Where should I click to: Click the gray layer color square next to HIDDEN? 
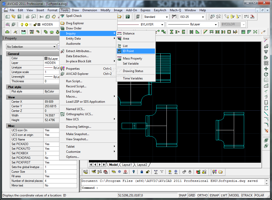(39, 25)
